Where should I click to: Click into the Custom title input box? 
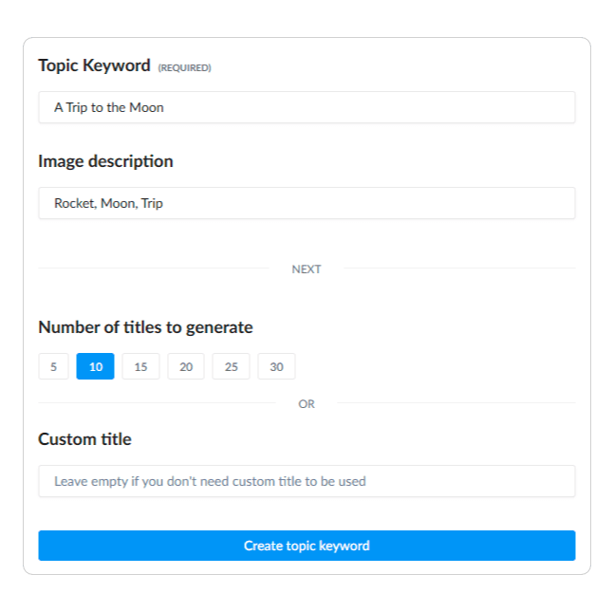(307, 481)
